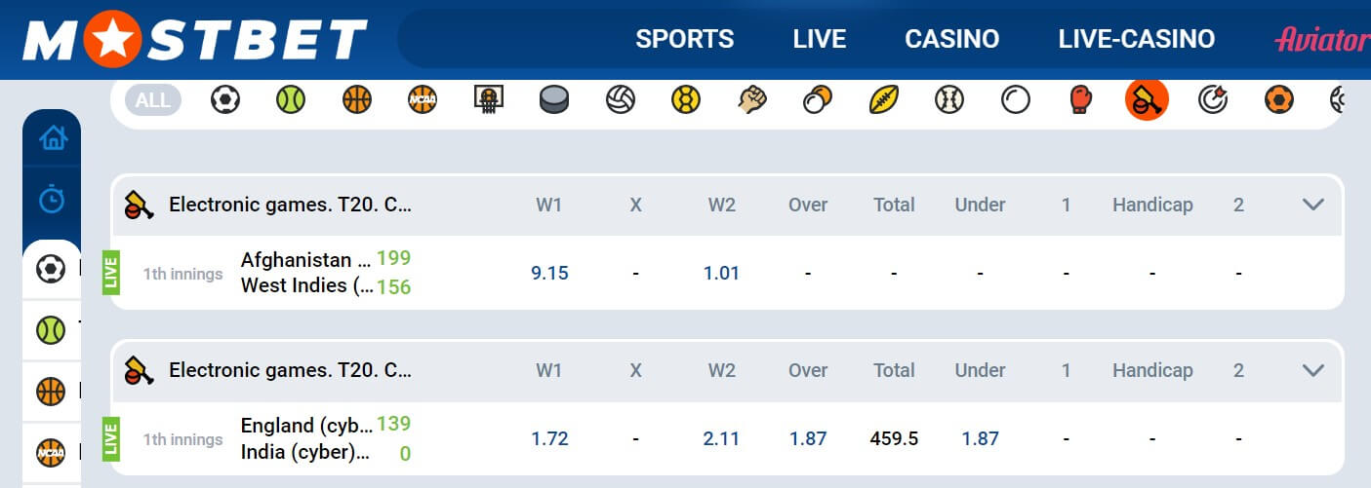The image size is (1371, 488).
Task: Go to the CASINO section
Action: point(952,39)
